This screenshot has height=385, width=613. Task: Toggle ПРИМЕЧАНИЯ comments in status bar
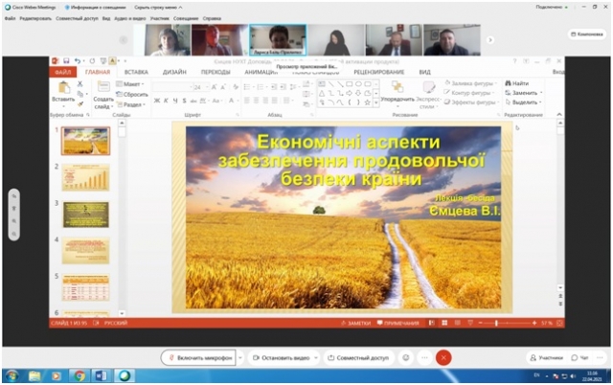pyautogui.click(x=398, y=323)
